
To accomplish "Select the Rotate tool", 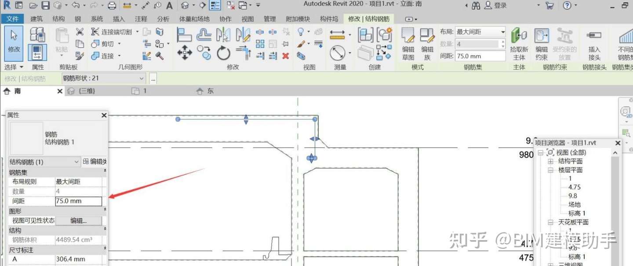I will (223, 53).
